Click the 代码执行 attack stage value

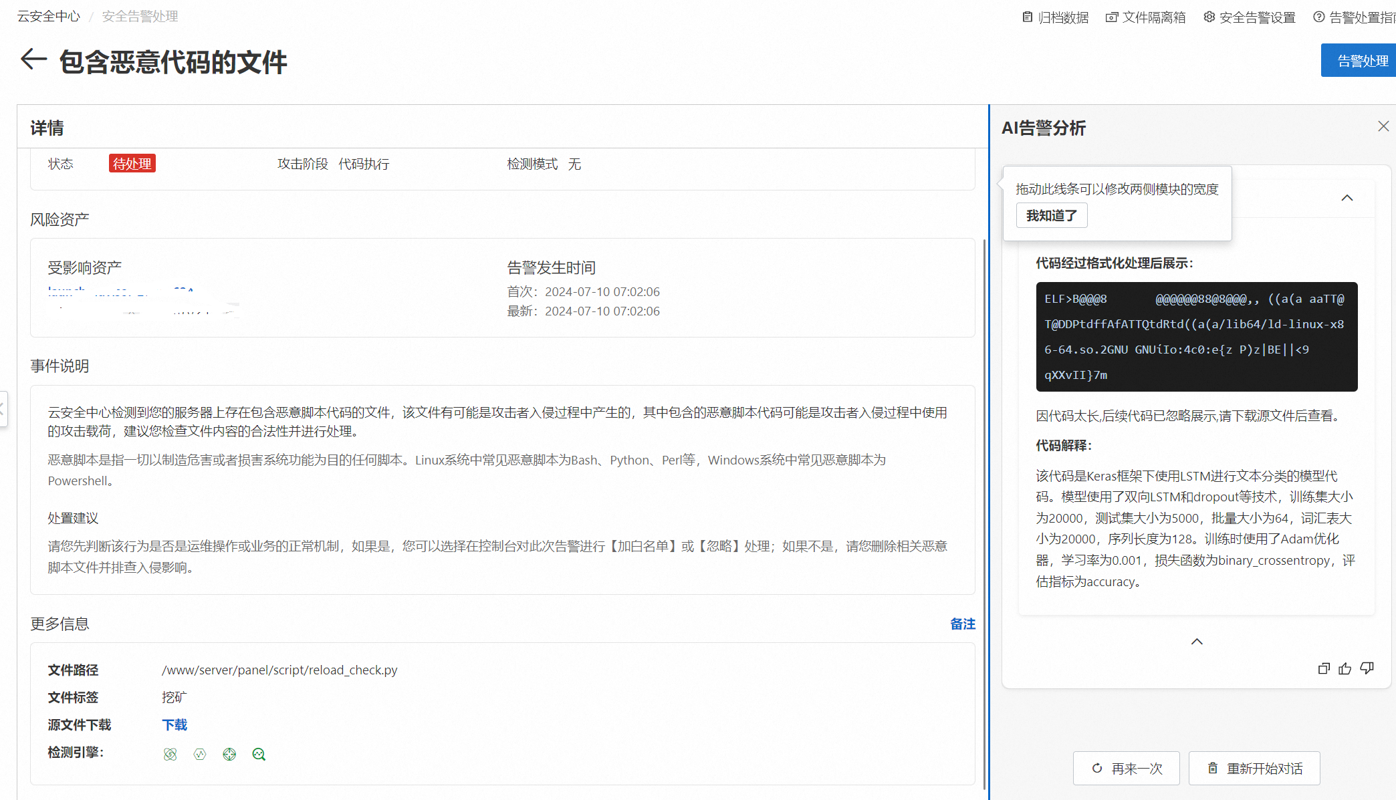coord(364,164)
